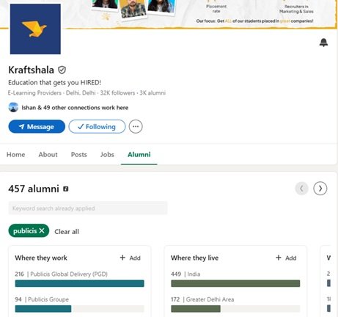338x317 pixels.
Task: Open the About tab
Action: (48, 155)
